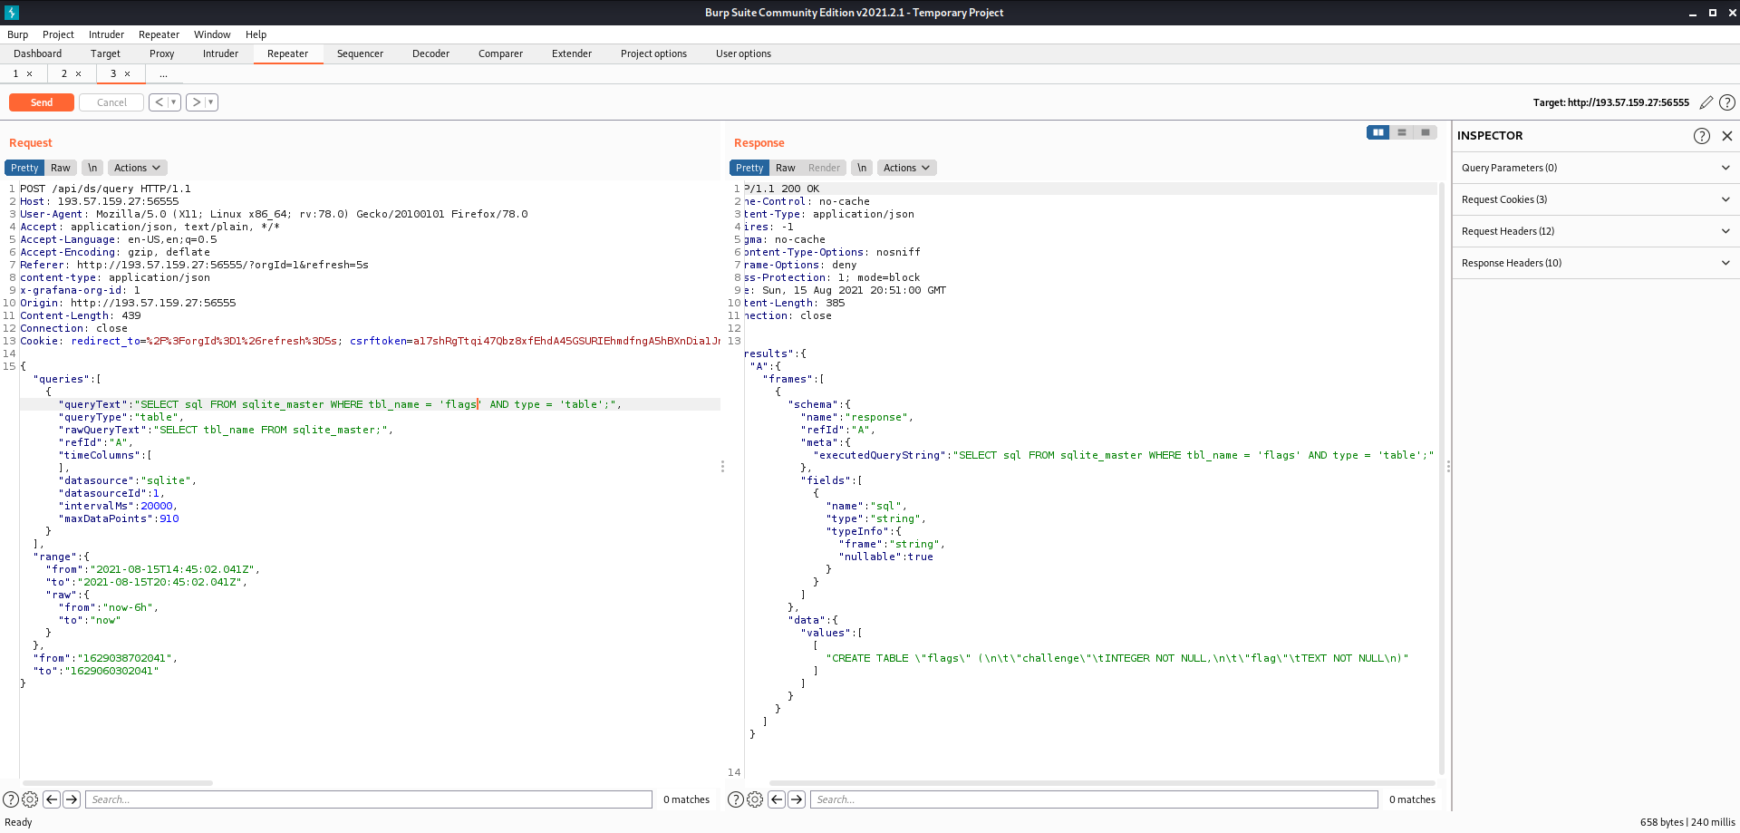Toggle response Render view

825,168
